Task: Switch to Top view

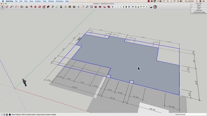Action: click(x=136, y=7)
